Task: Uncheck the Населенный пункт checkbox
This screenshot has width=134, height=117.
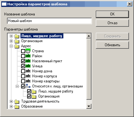Action: pyautogui.click(x=23, y=61)
